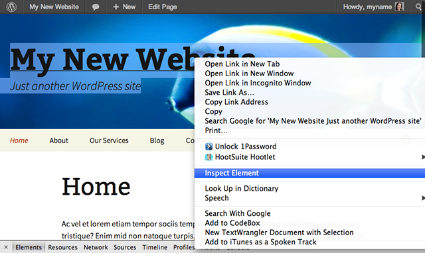This screenshot has height=253, width=425.
Task: Choose New TextWrangler Document with Selection
Action: [x=279, y=232]
